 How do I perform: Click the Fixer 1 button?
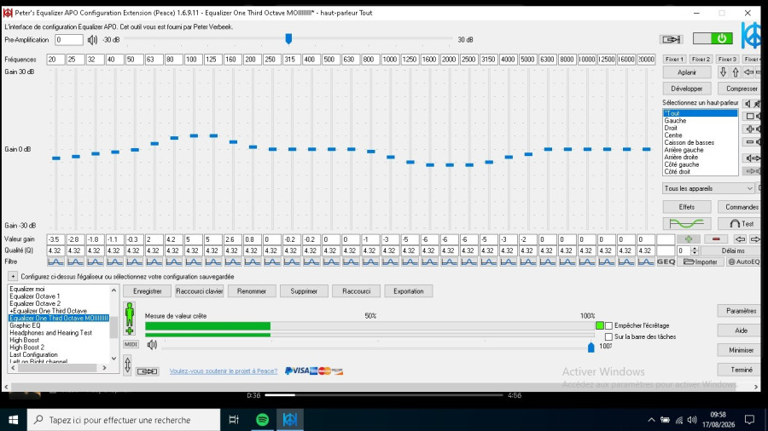coord(674,59)
